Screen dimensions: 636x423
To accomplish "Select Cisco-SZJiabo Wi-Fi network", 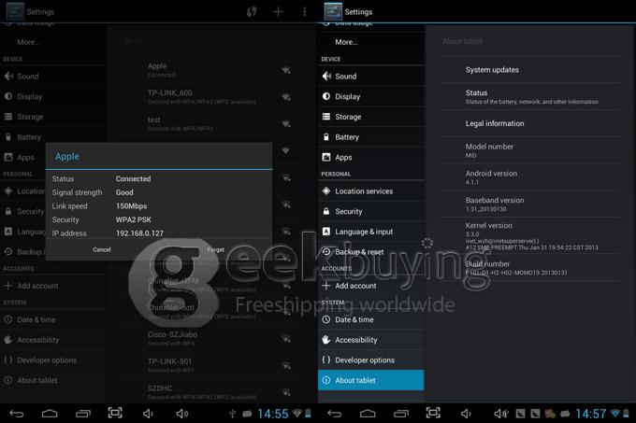I will tap(211, 338).
